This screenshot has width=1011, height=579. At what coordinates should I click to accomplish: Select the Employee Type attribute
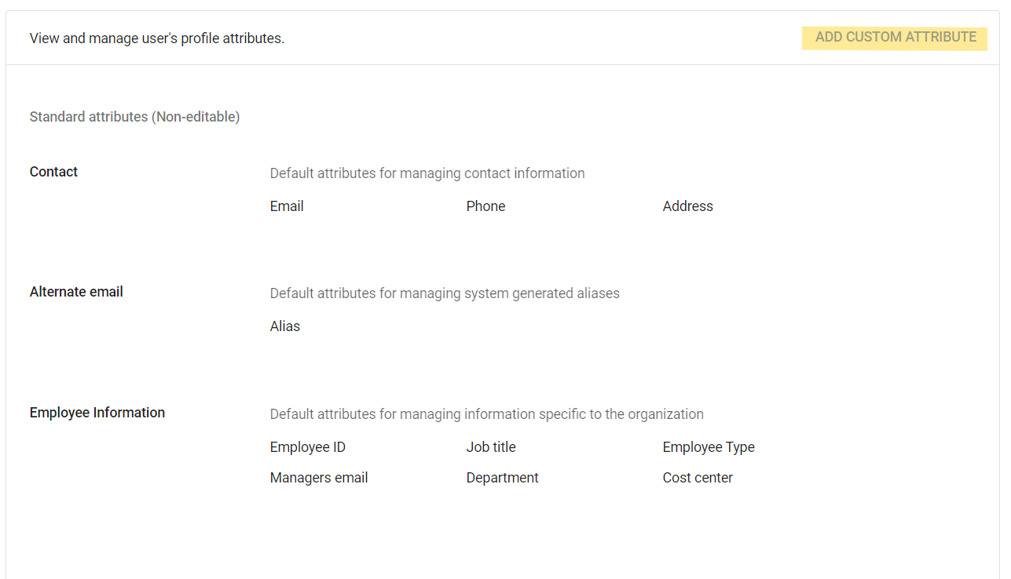coord(708,447)
